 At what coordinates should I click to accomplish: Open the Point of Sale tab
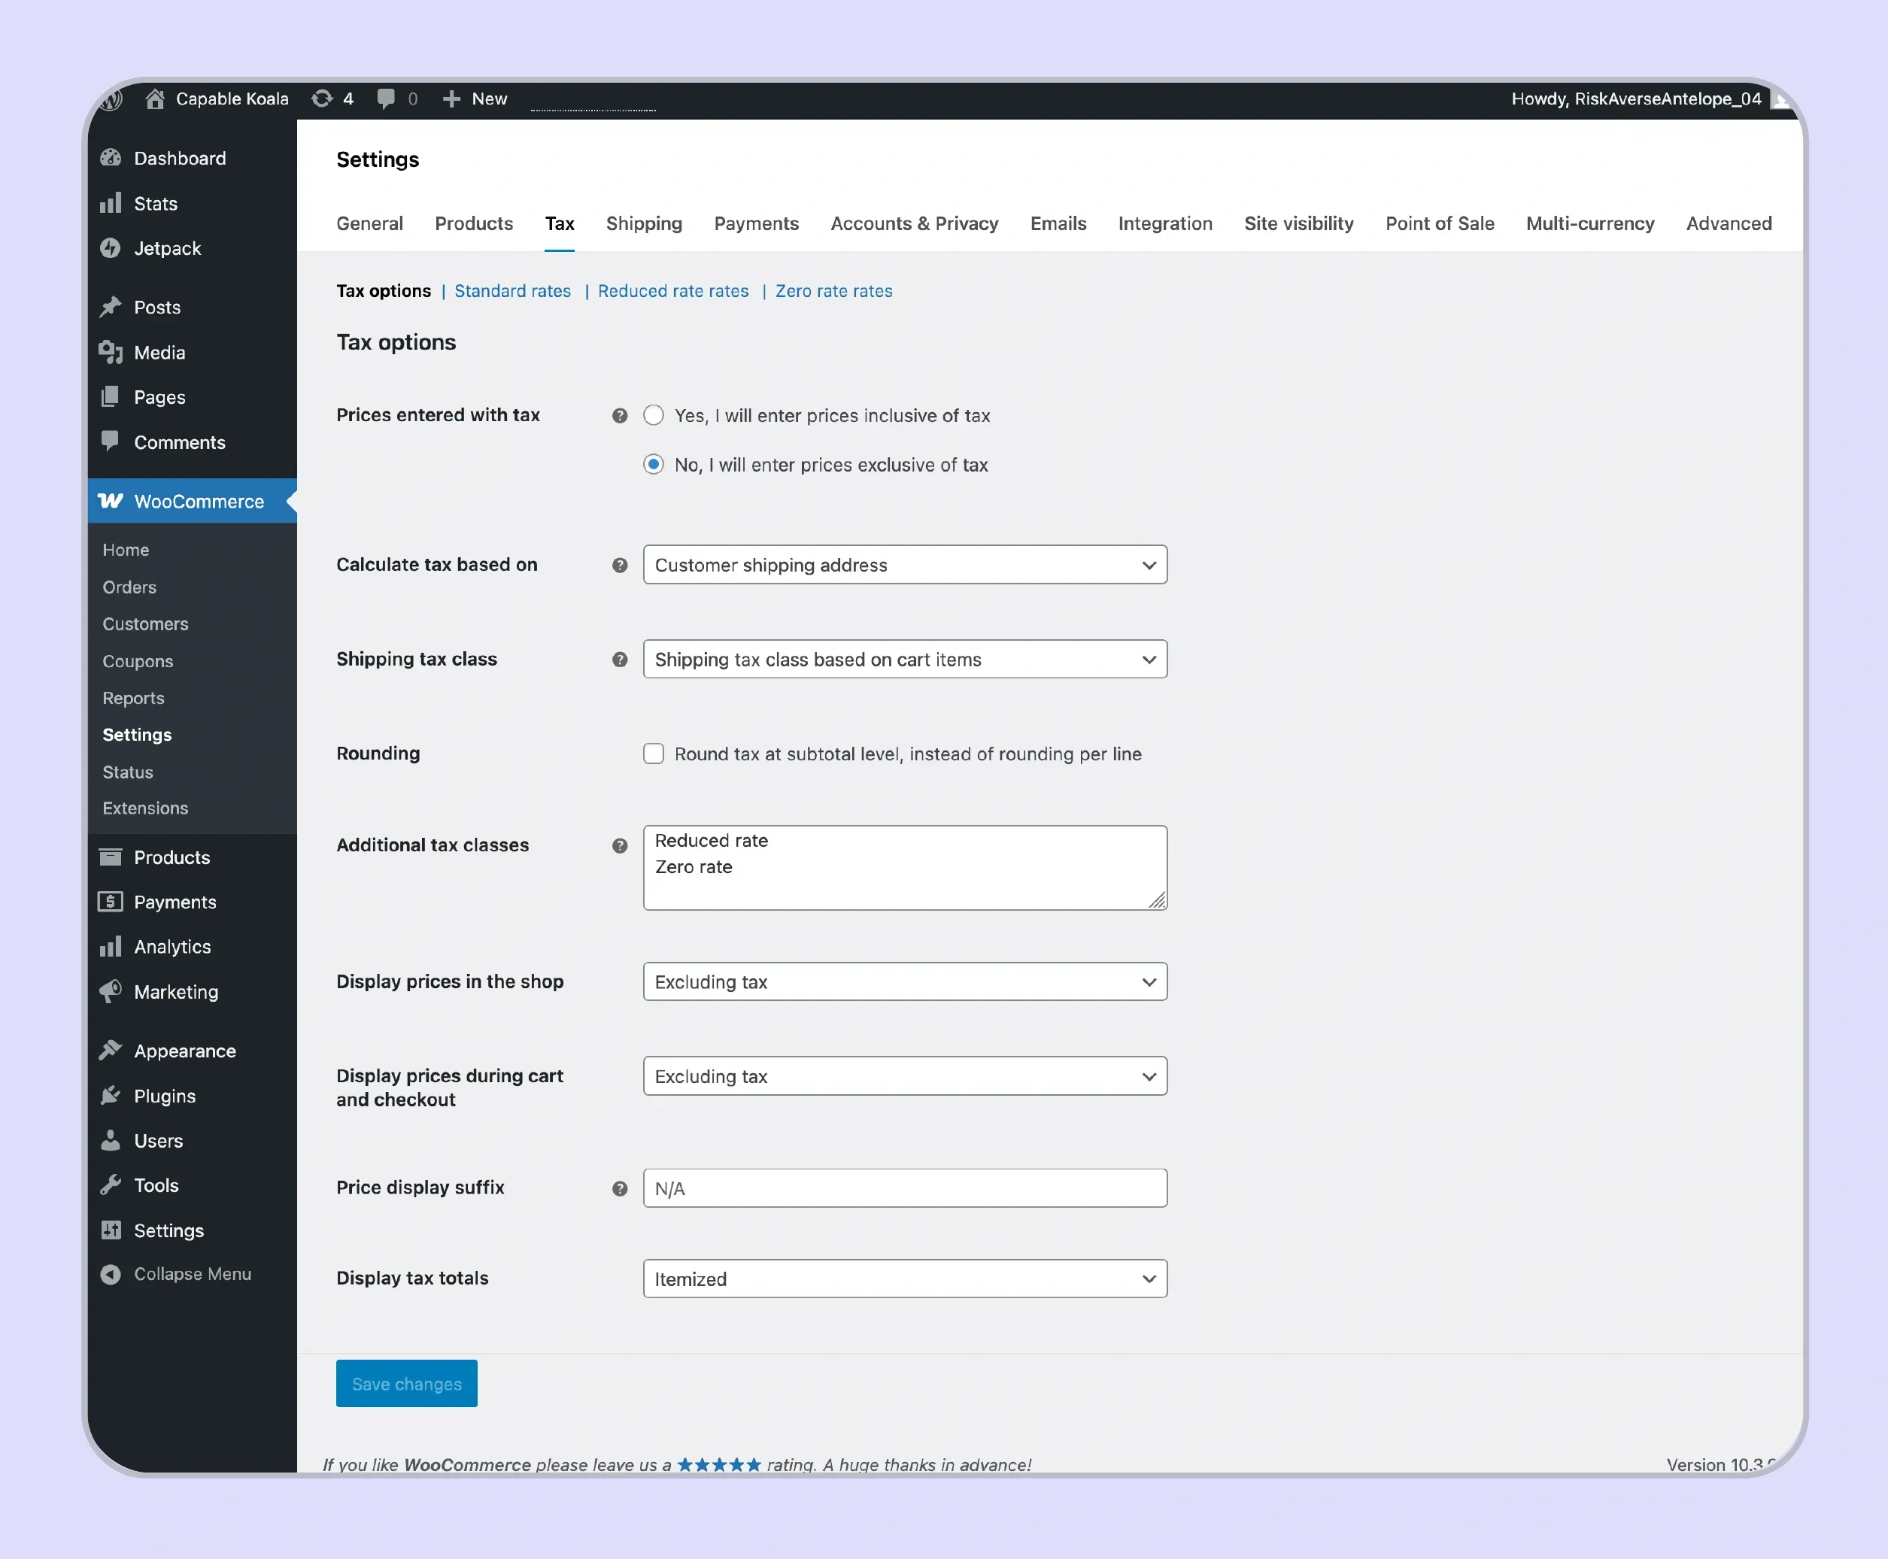tap(1440, 223)
